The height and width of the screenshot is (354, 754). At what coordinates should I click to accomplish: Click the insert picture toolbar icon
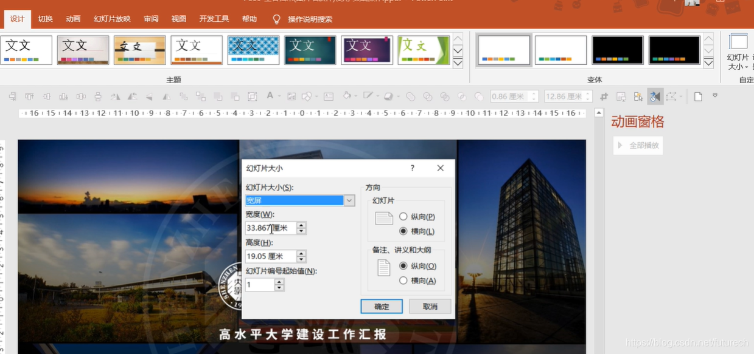[291, 97]
